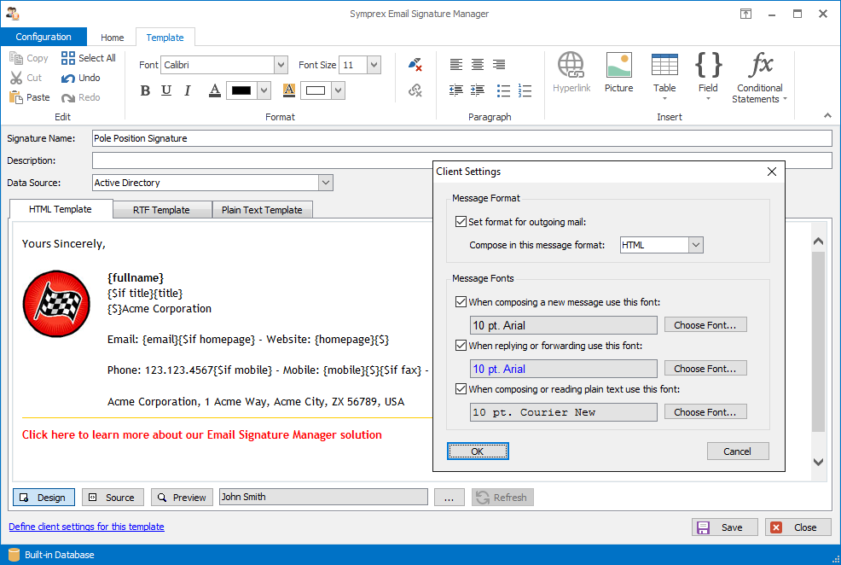This screenshot has width=841, height=565.
Task: Click the black font color swatch
Action: (x=241, y=90)
